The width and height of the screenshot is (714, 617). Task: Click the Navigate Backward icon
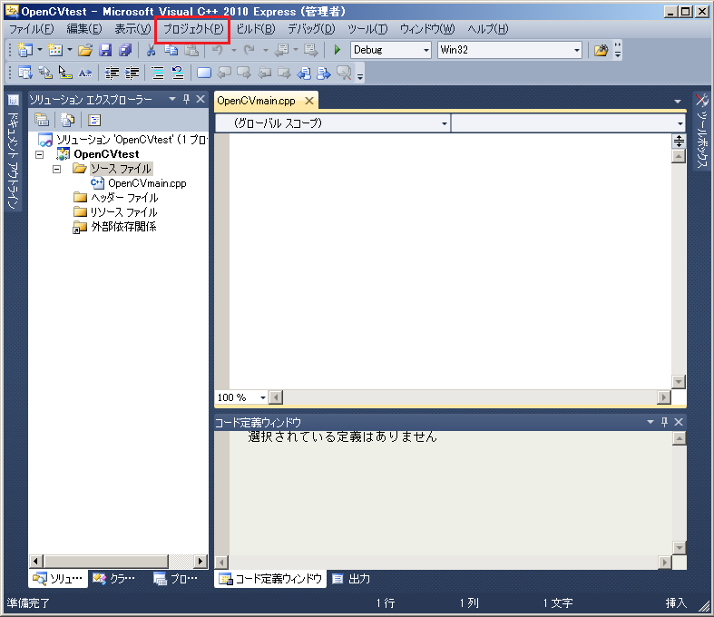[281, 50]
